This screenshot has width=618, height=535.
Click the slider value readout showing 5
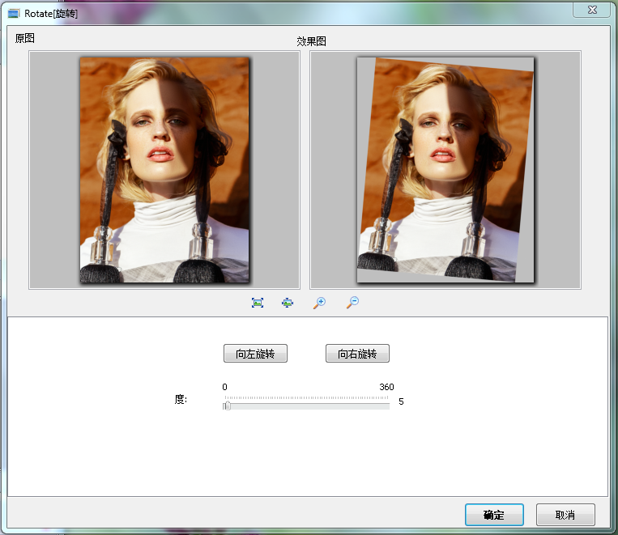pos(401,401)
